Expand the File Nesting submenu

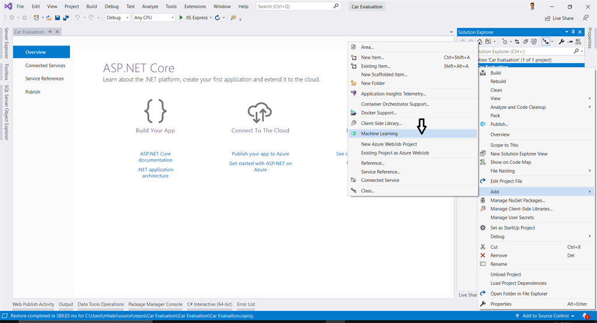[x=536, y=171]
